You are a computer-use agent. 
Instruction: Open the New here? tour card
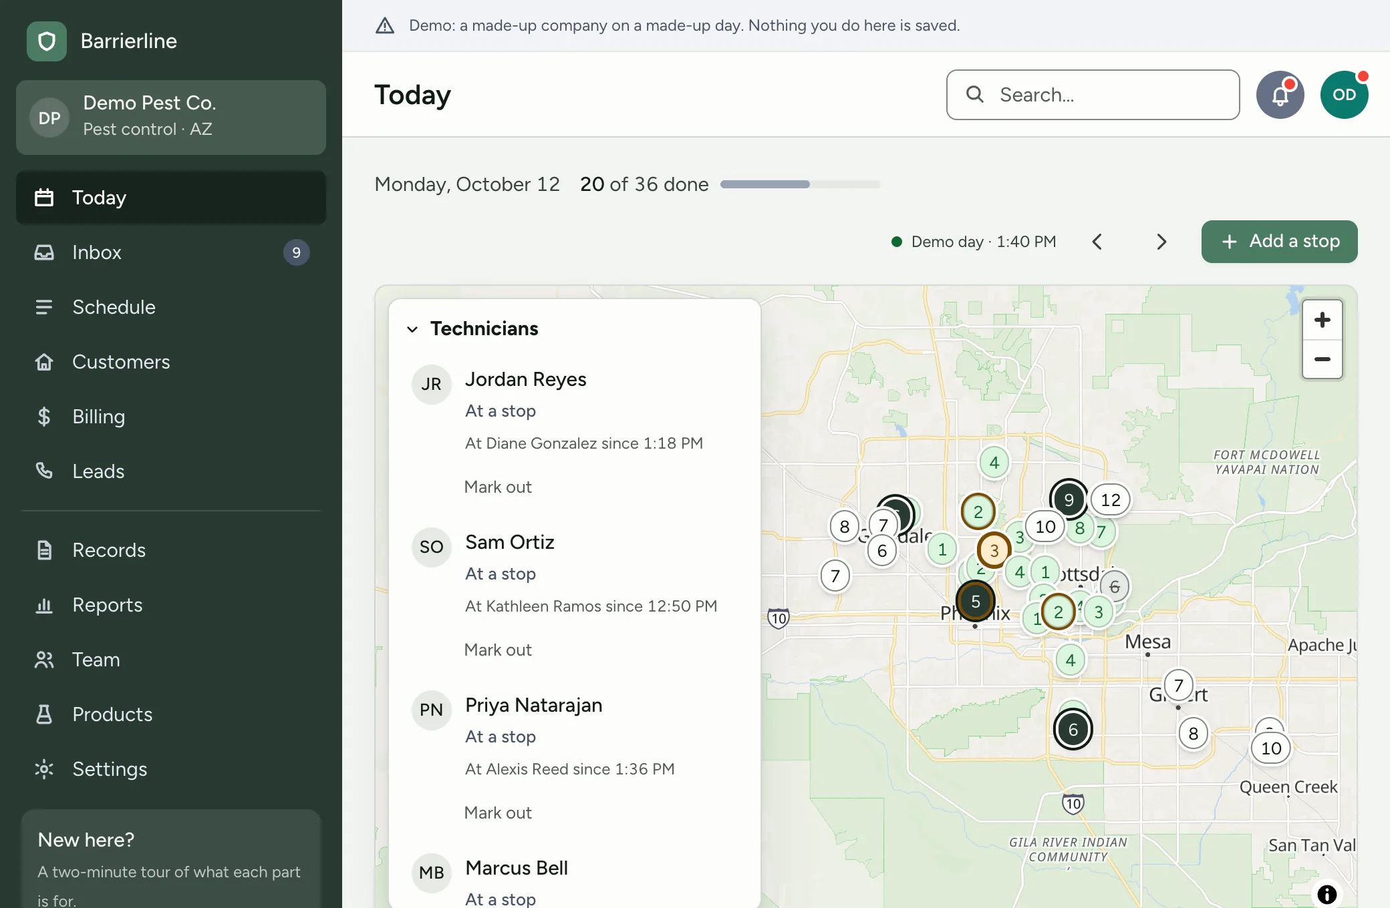point(171,860)
